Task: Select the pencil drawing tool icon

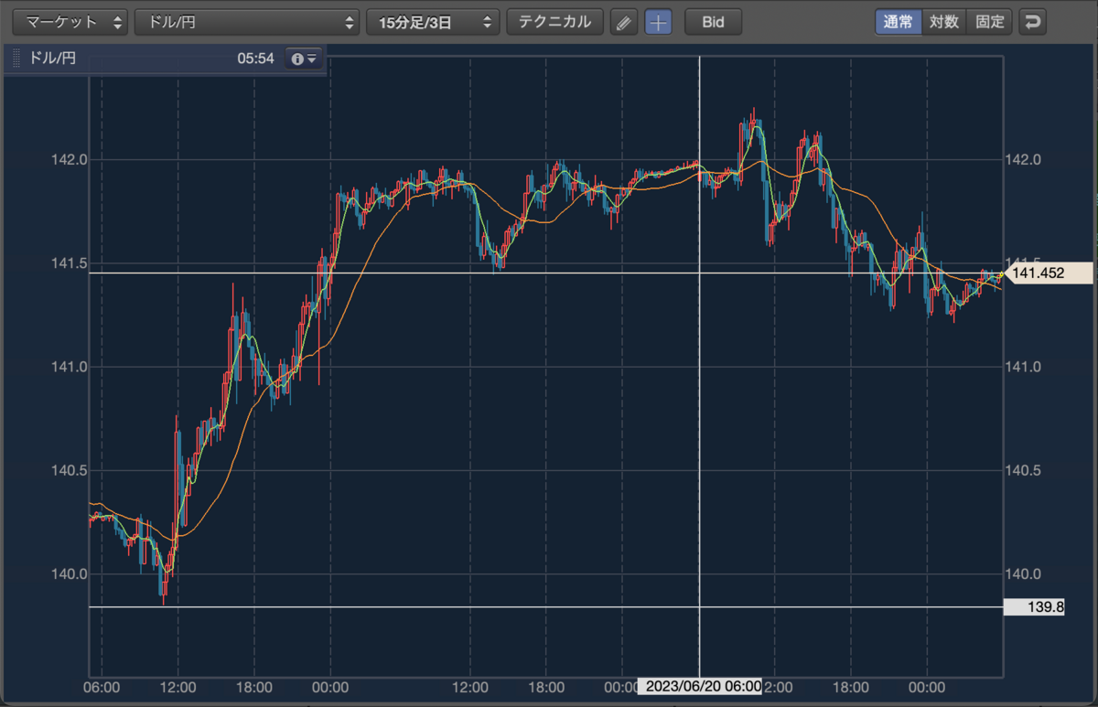Action: click(624, 22)
